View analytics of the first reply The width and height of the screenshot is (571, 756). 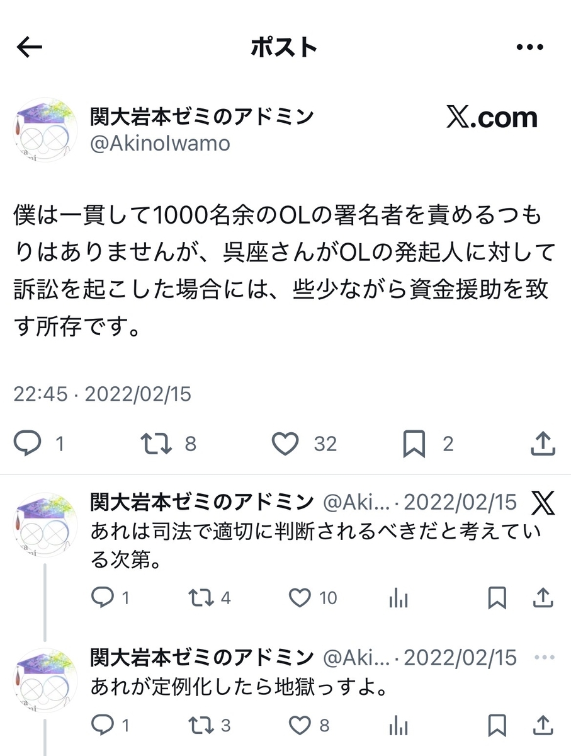(x=399, y=598)
